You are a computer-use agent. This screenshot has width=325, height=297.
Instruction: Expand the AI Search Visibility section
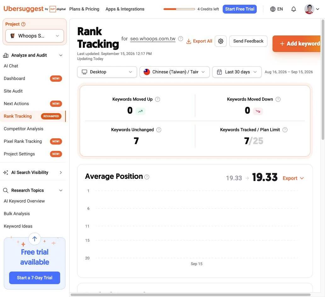click(x=61, y=173)
